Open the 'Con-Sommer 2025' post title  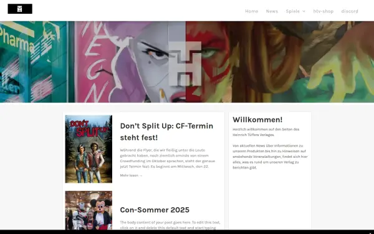(x=155, y=210)
